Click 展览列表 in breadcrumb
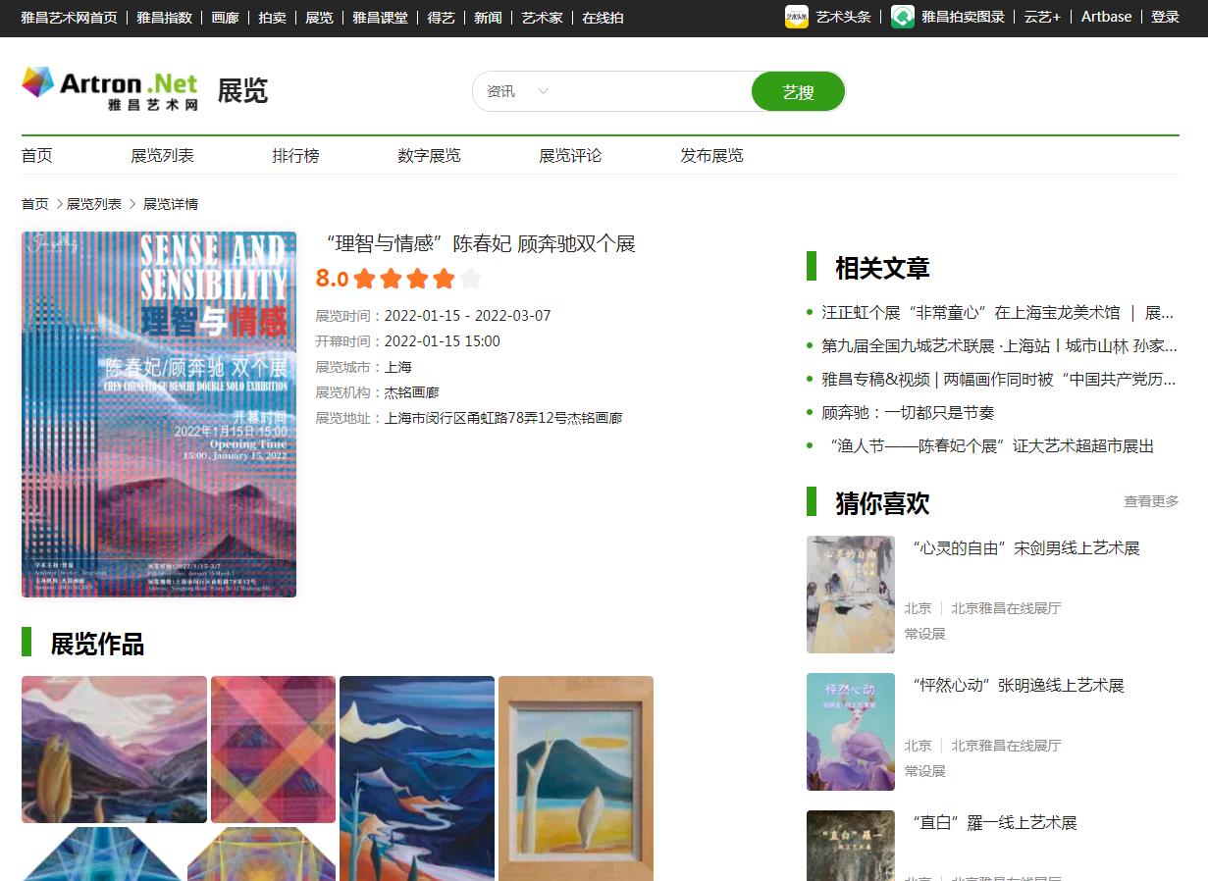The width and height of the screenshot is (1208, 881). click(x=94, y=204)
